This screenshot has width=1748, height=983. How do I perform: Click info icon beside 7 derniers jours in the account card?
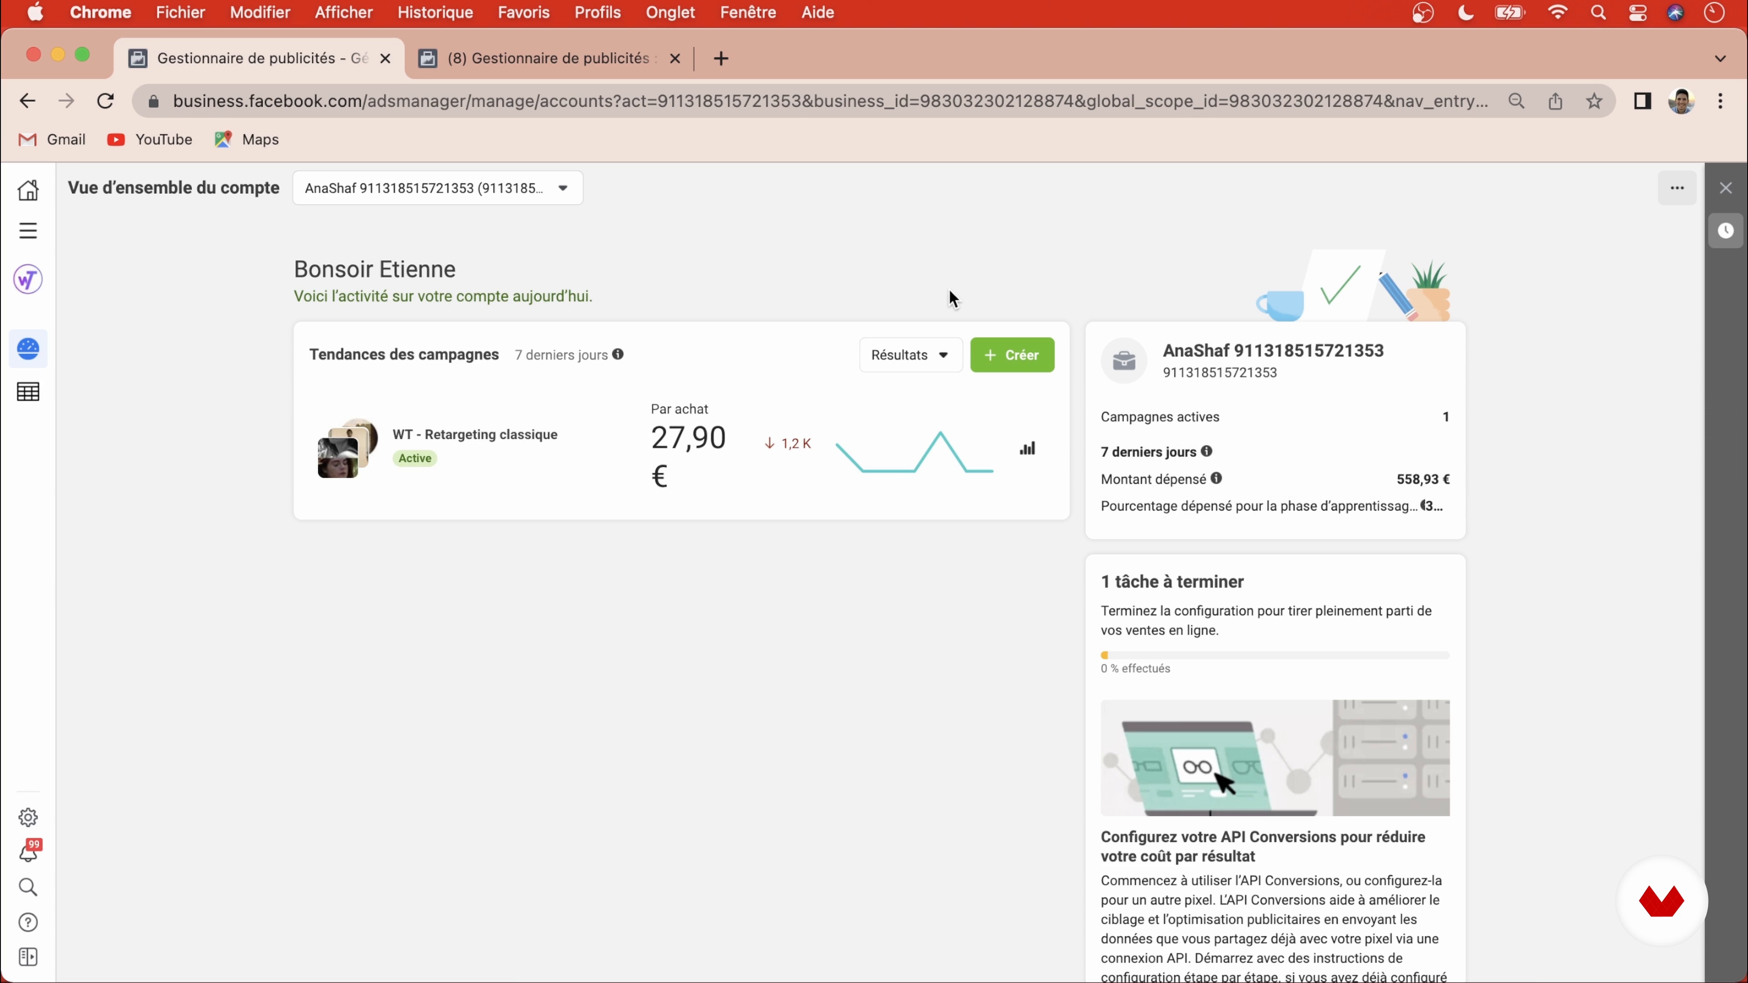(x=1206, y=451)
